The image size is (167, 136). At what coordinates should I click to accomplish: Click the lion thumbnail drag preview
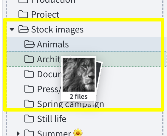click(x=79, y=75)
